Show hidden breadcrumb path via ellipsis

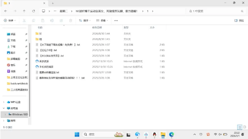point(55,11)
